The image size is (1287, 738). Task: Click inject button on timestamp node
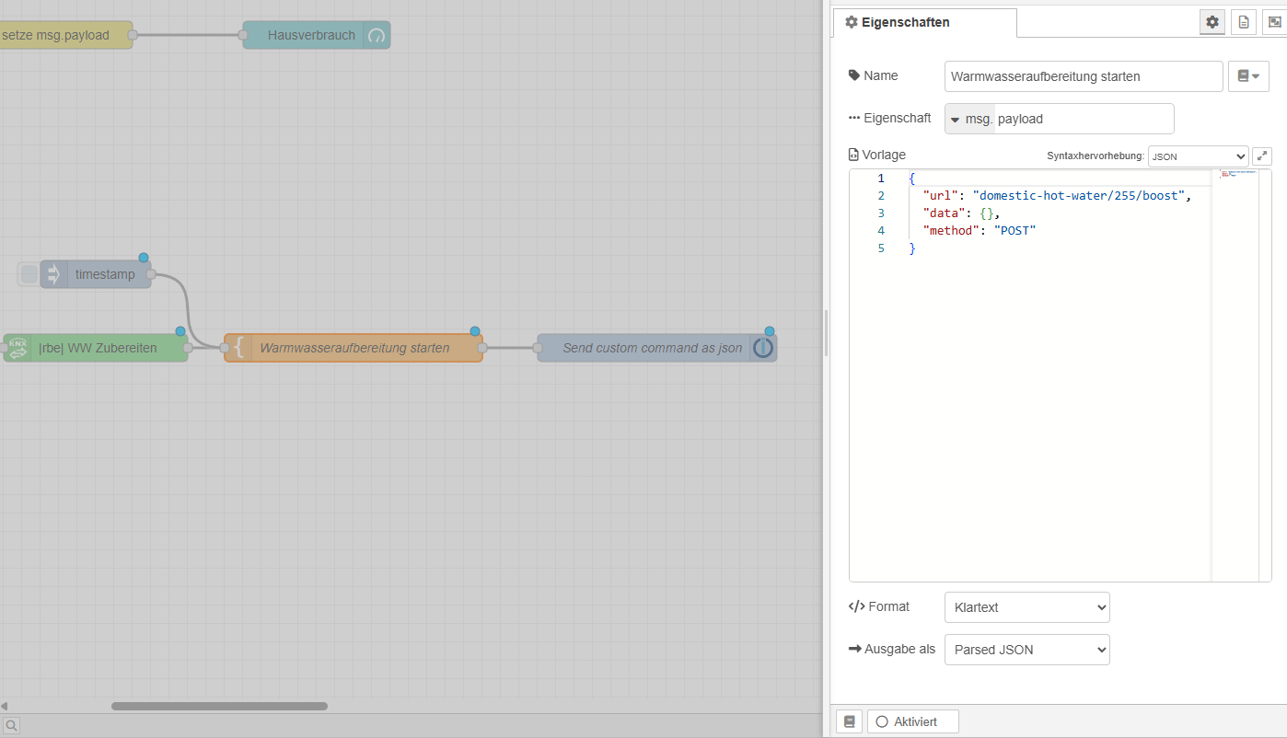(29, 274)
